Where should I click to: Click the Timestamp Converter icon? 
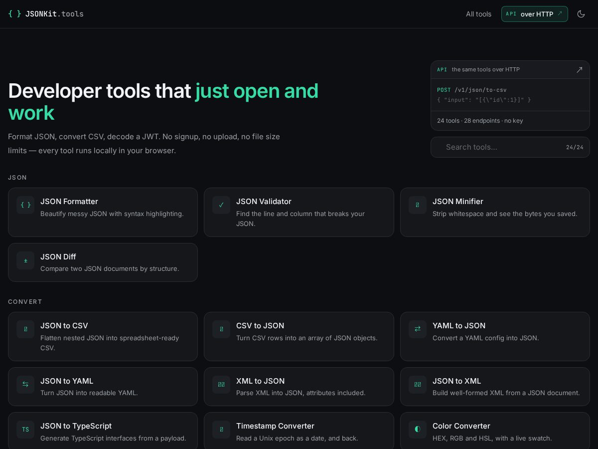pos(221,430)
